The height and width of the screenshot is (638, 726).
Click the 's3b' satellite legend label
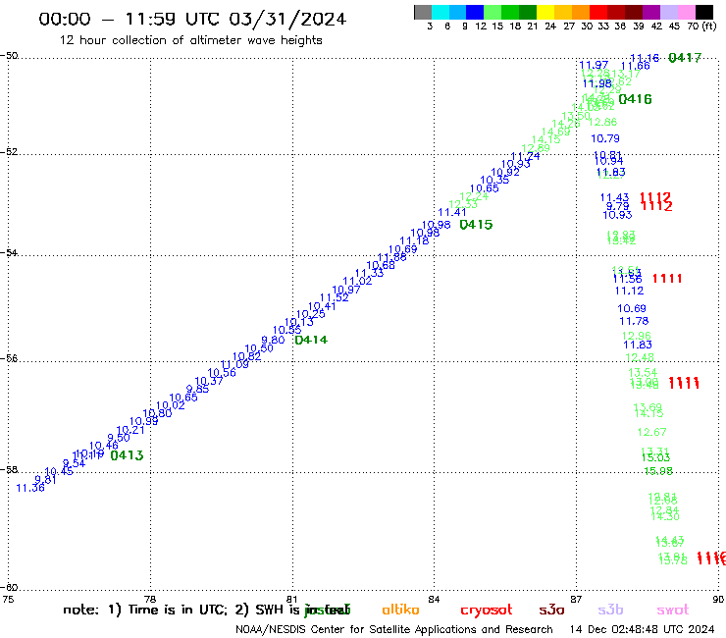(x=610, y=611)
